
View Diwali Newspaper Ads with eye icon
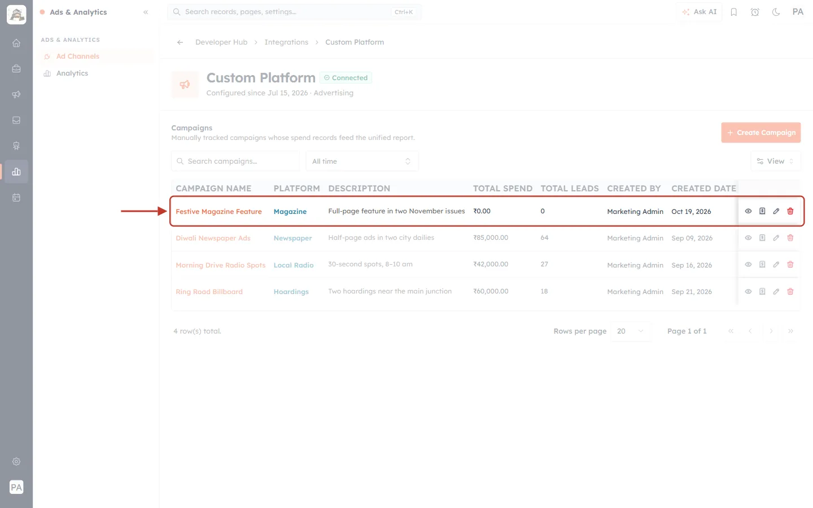click(x=748, y=238)
